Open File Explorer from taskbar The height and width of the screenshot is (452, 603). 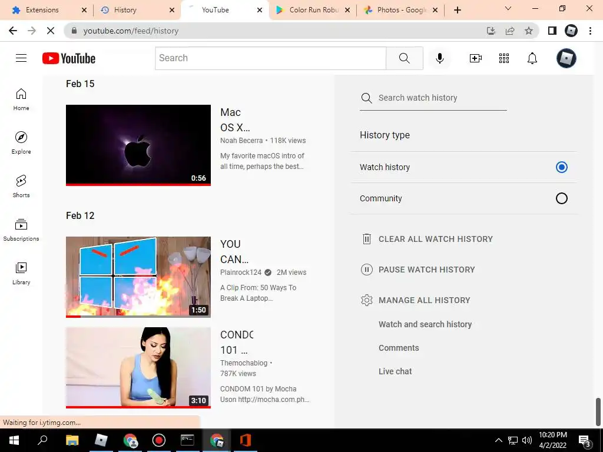[72, 440]
